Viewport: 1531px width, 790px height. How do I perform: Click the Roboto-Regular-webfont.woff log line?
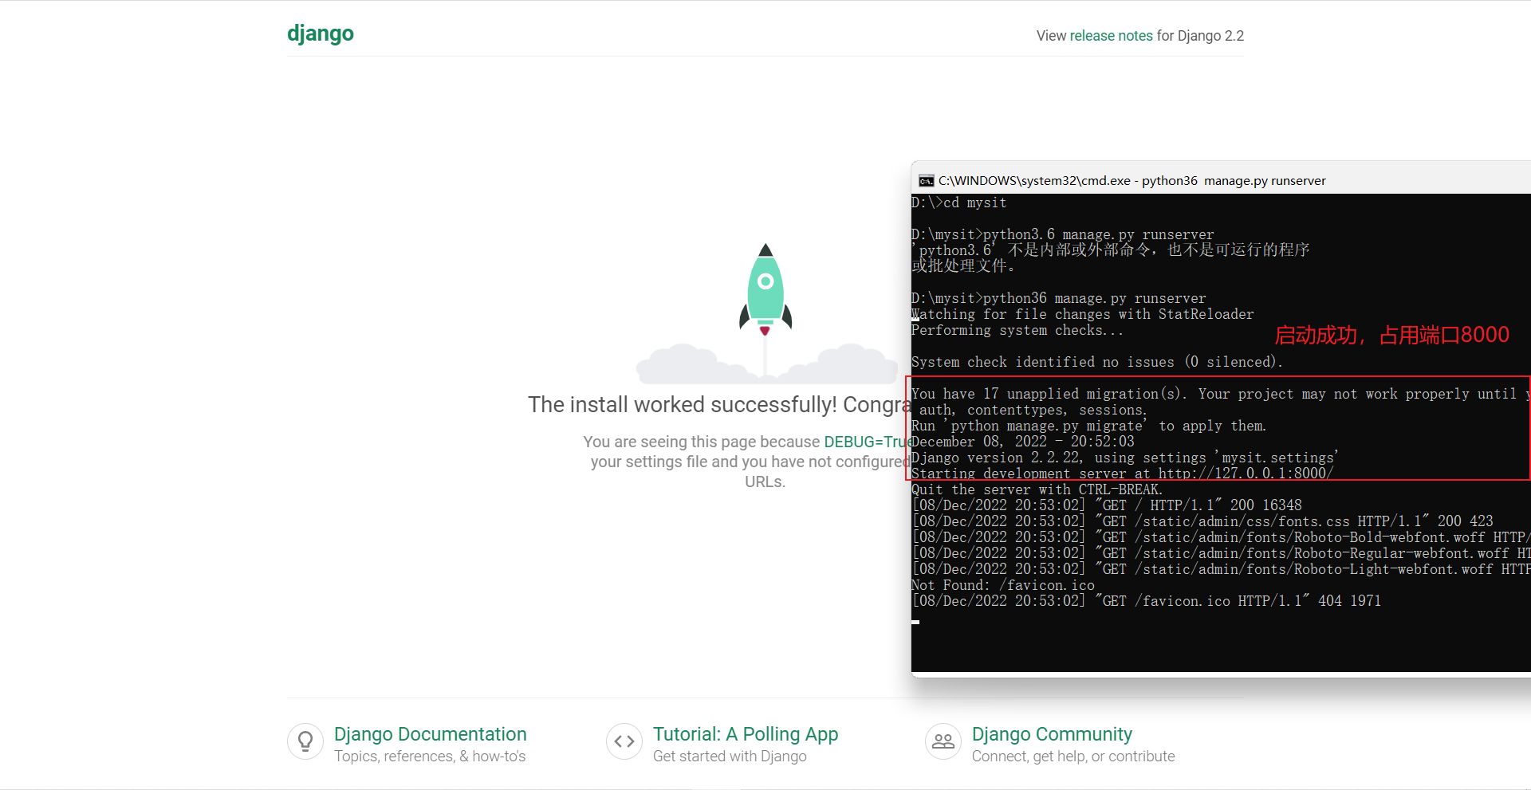pyautogui.click(x=1221, y=553)
